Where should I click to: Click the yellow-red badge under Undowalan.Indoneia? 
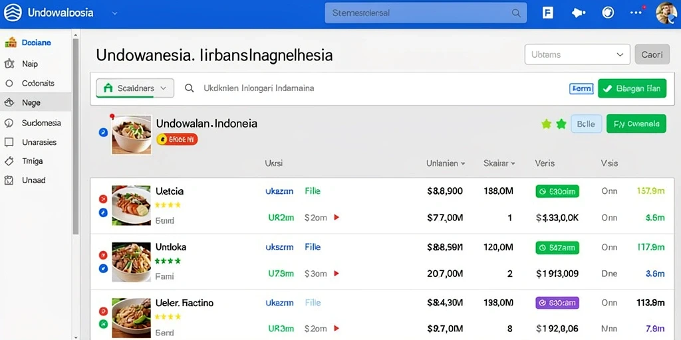click(177, 139)
